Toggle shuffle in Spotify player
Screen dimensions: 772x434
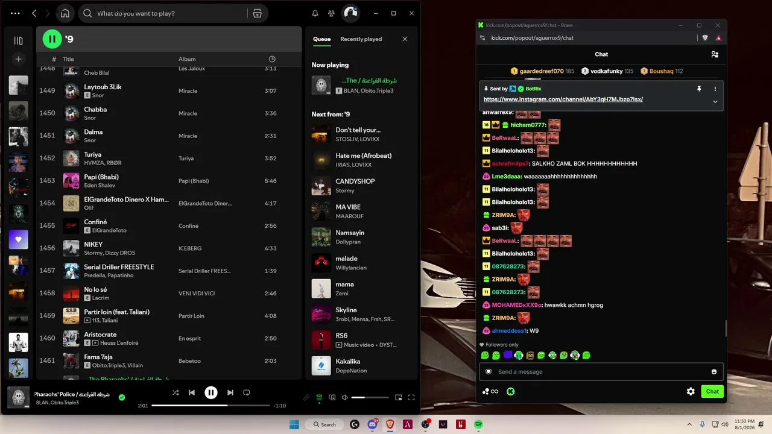175,392
